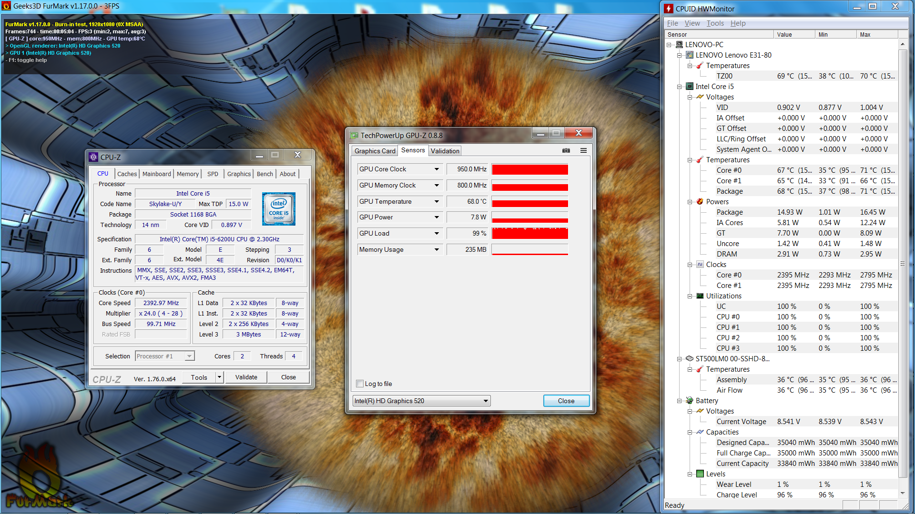The height and width of the screenshot is (514, 915).
Task: Click the Close button in GPU-Z
Action: coord(566,401)
